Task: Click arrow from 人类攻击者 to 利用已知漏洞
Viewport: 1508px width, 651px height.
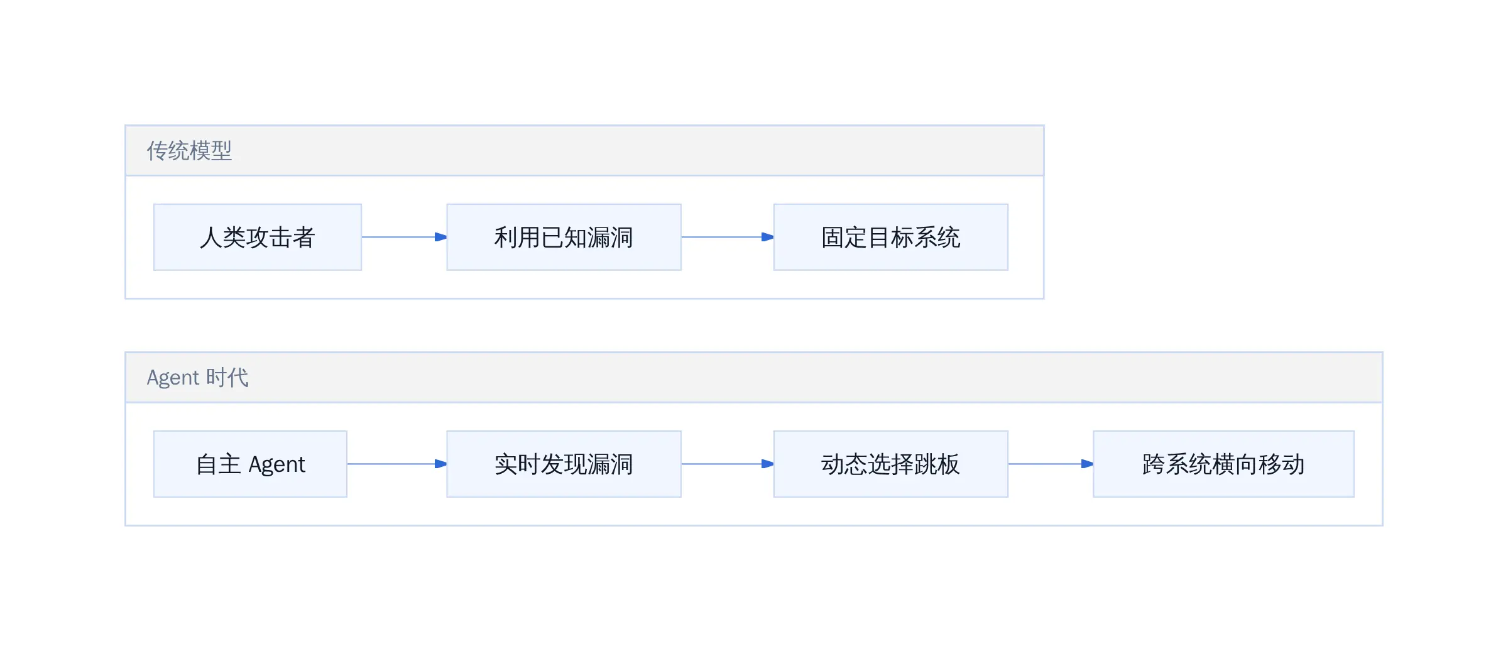Action: click(x=404, y=237)
